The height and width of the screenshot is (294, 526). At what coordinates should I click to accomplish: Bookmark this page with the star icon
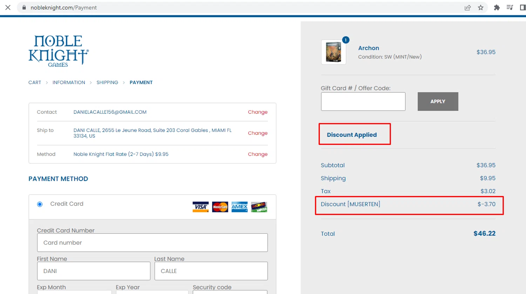pyautogui.click(x=481, y=7)
